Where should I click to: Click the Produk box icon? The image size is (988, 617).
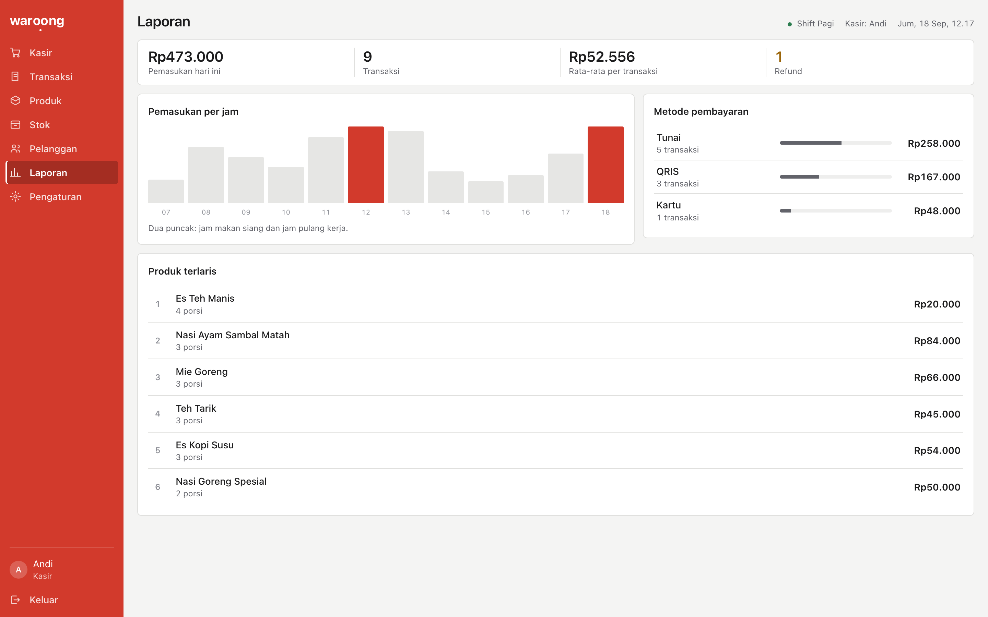(15, 101)
